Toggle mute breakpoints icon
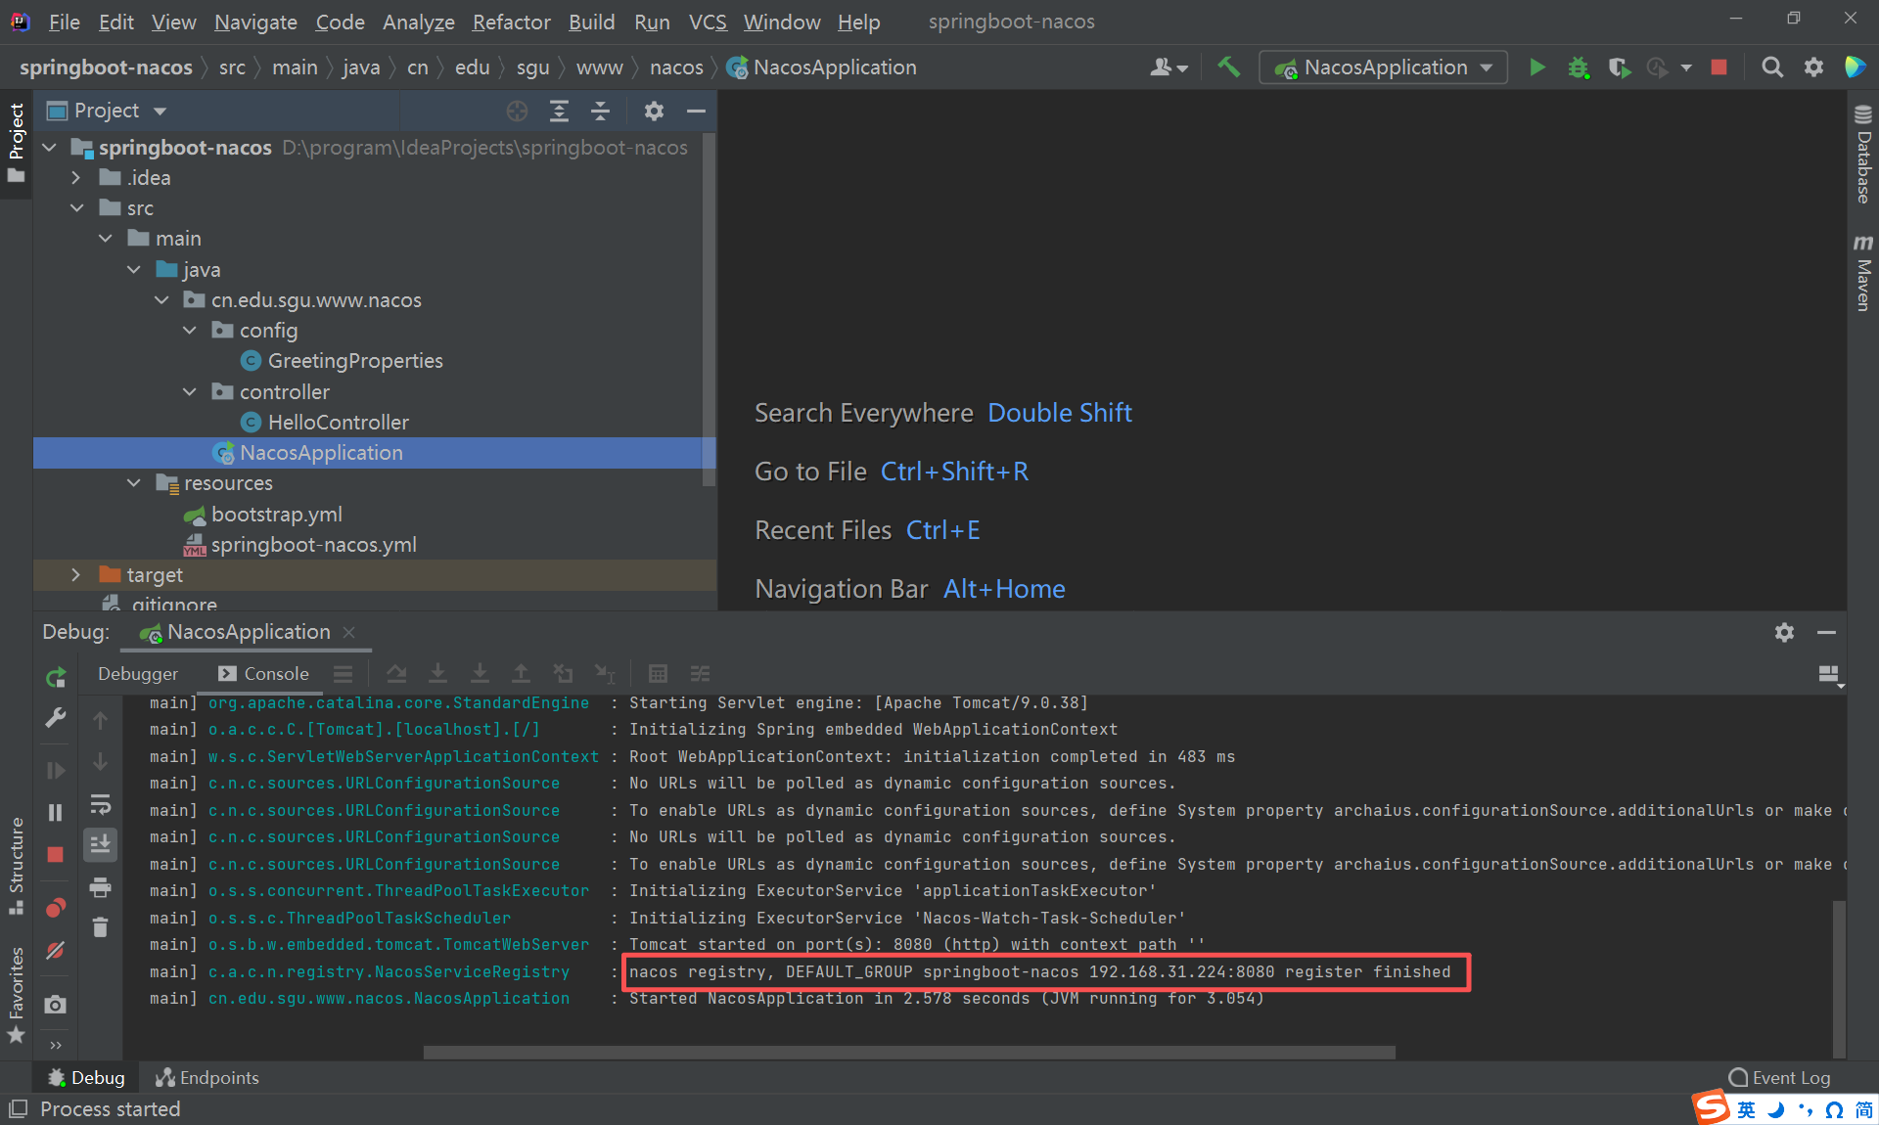1879x1125 pixels. click(56, 950)
